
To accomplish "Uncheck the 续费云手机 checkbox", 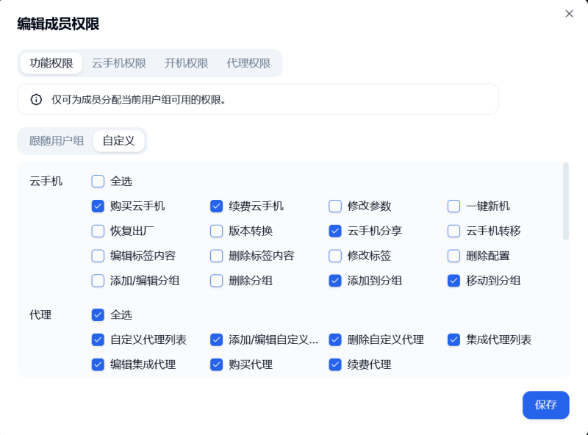I will [216, 206].
